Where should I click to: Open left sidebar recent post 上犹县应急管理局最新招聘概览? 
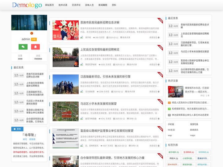(x=35, y=84)
